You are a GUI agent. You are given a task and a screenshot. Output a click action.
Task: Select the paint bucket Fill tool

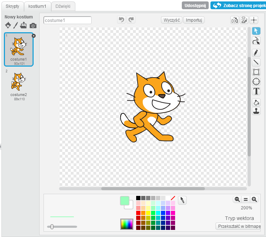[256, 103]
